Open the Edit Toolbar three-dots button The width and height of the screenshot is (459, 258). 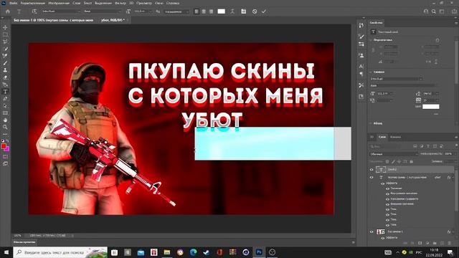[5, 134]
